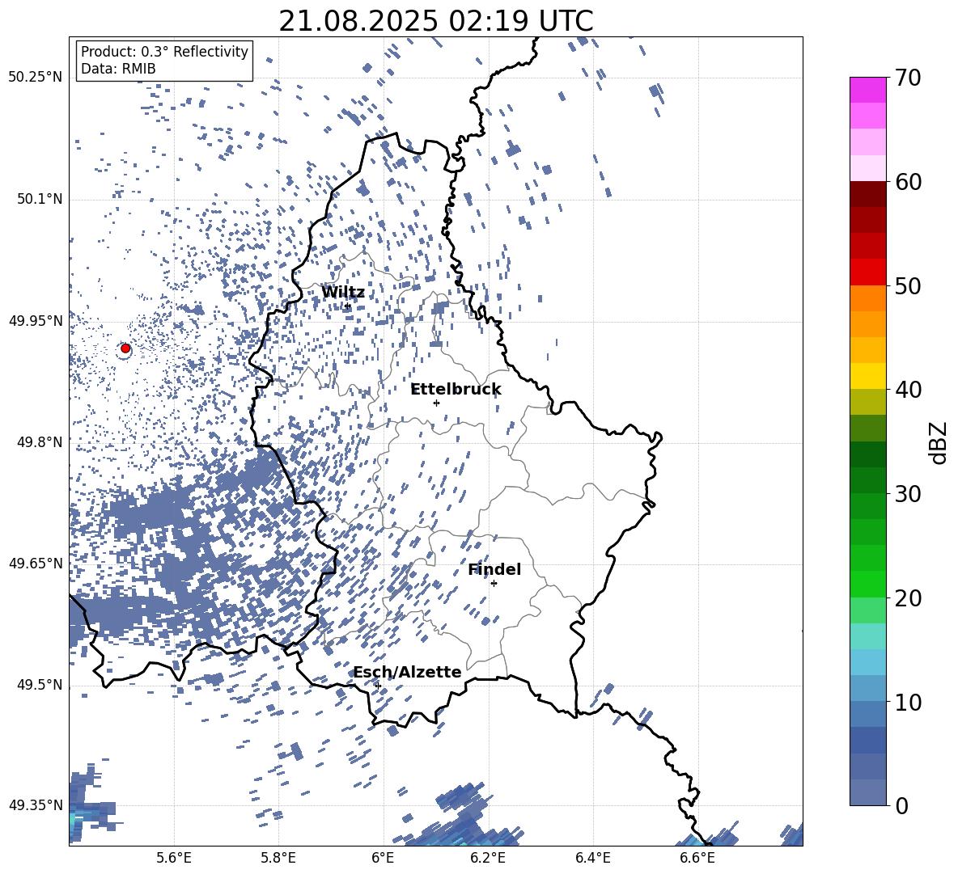Click the 0 value on the colorbar
Screen dimensions: 958x874
click(x=901, y=806)
